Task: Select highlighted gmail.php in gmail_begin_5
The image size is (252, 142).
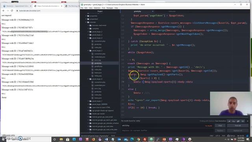Action: coord(98,63)
